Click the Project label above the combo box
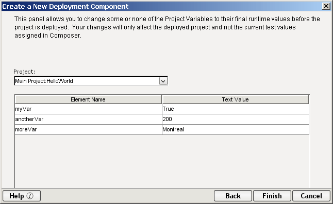333x204 pixels. [x=24, y=72]
